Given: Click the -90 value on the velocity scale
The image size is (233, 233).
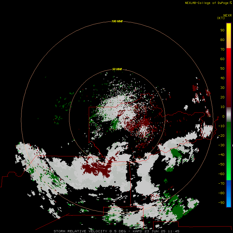Looking at the screenshot, I should [x=221, y=203].
